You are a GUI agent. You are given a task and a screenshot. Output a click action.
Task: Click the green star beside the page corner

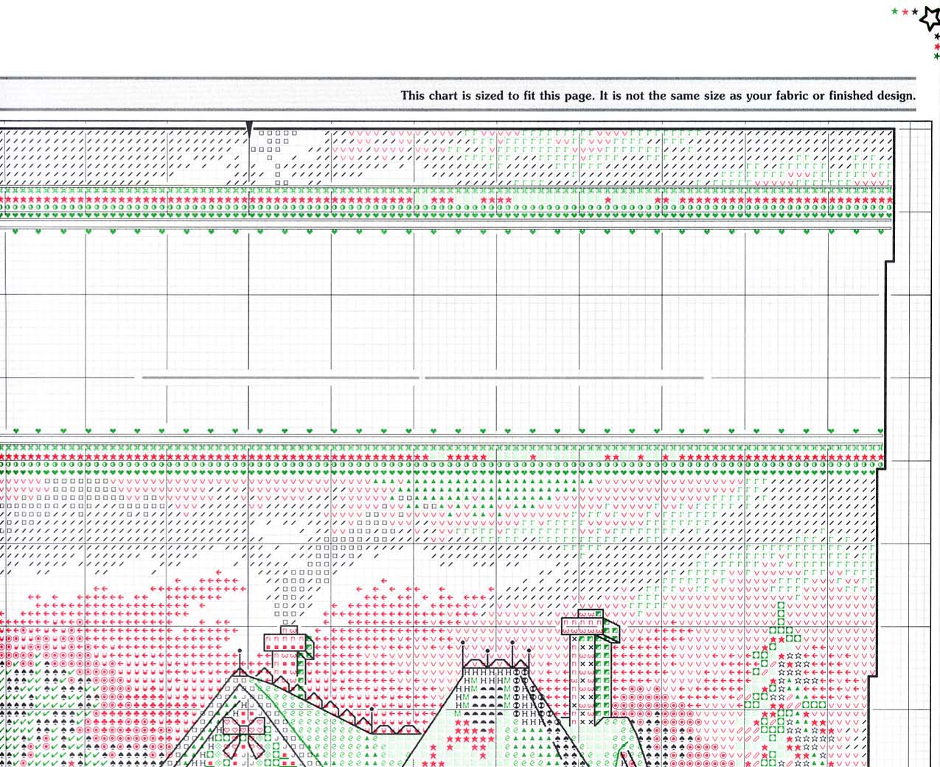[893, 12]
